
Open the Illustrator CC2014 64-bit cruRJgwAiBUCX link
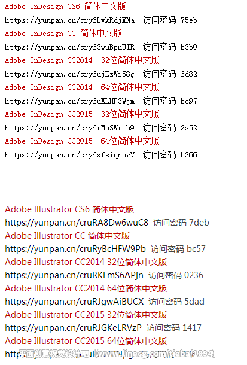(74, 302)
